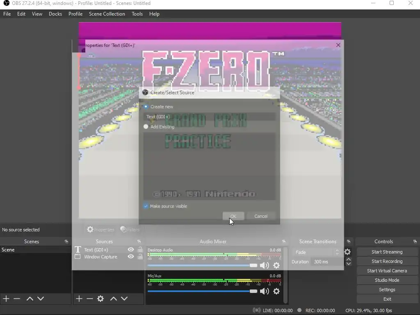420x315 pixels.
Task: Click the OBS logo in title bar
Action: [7, 3]
